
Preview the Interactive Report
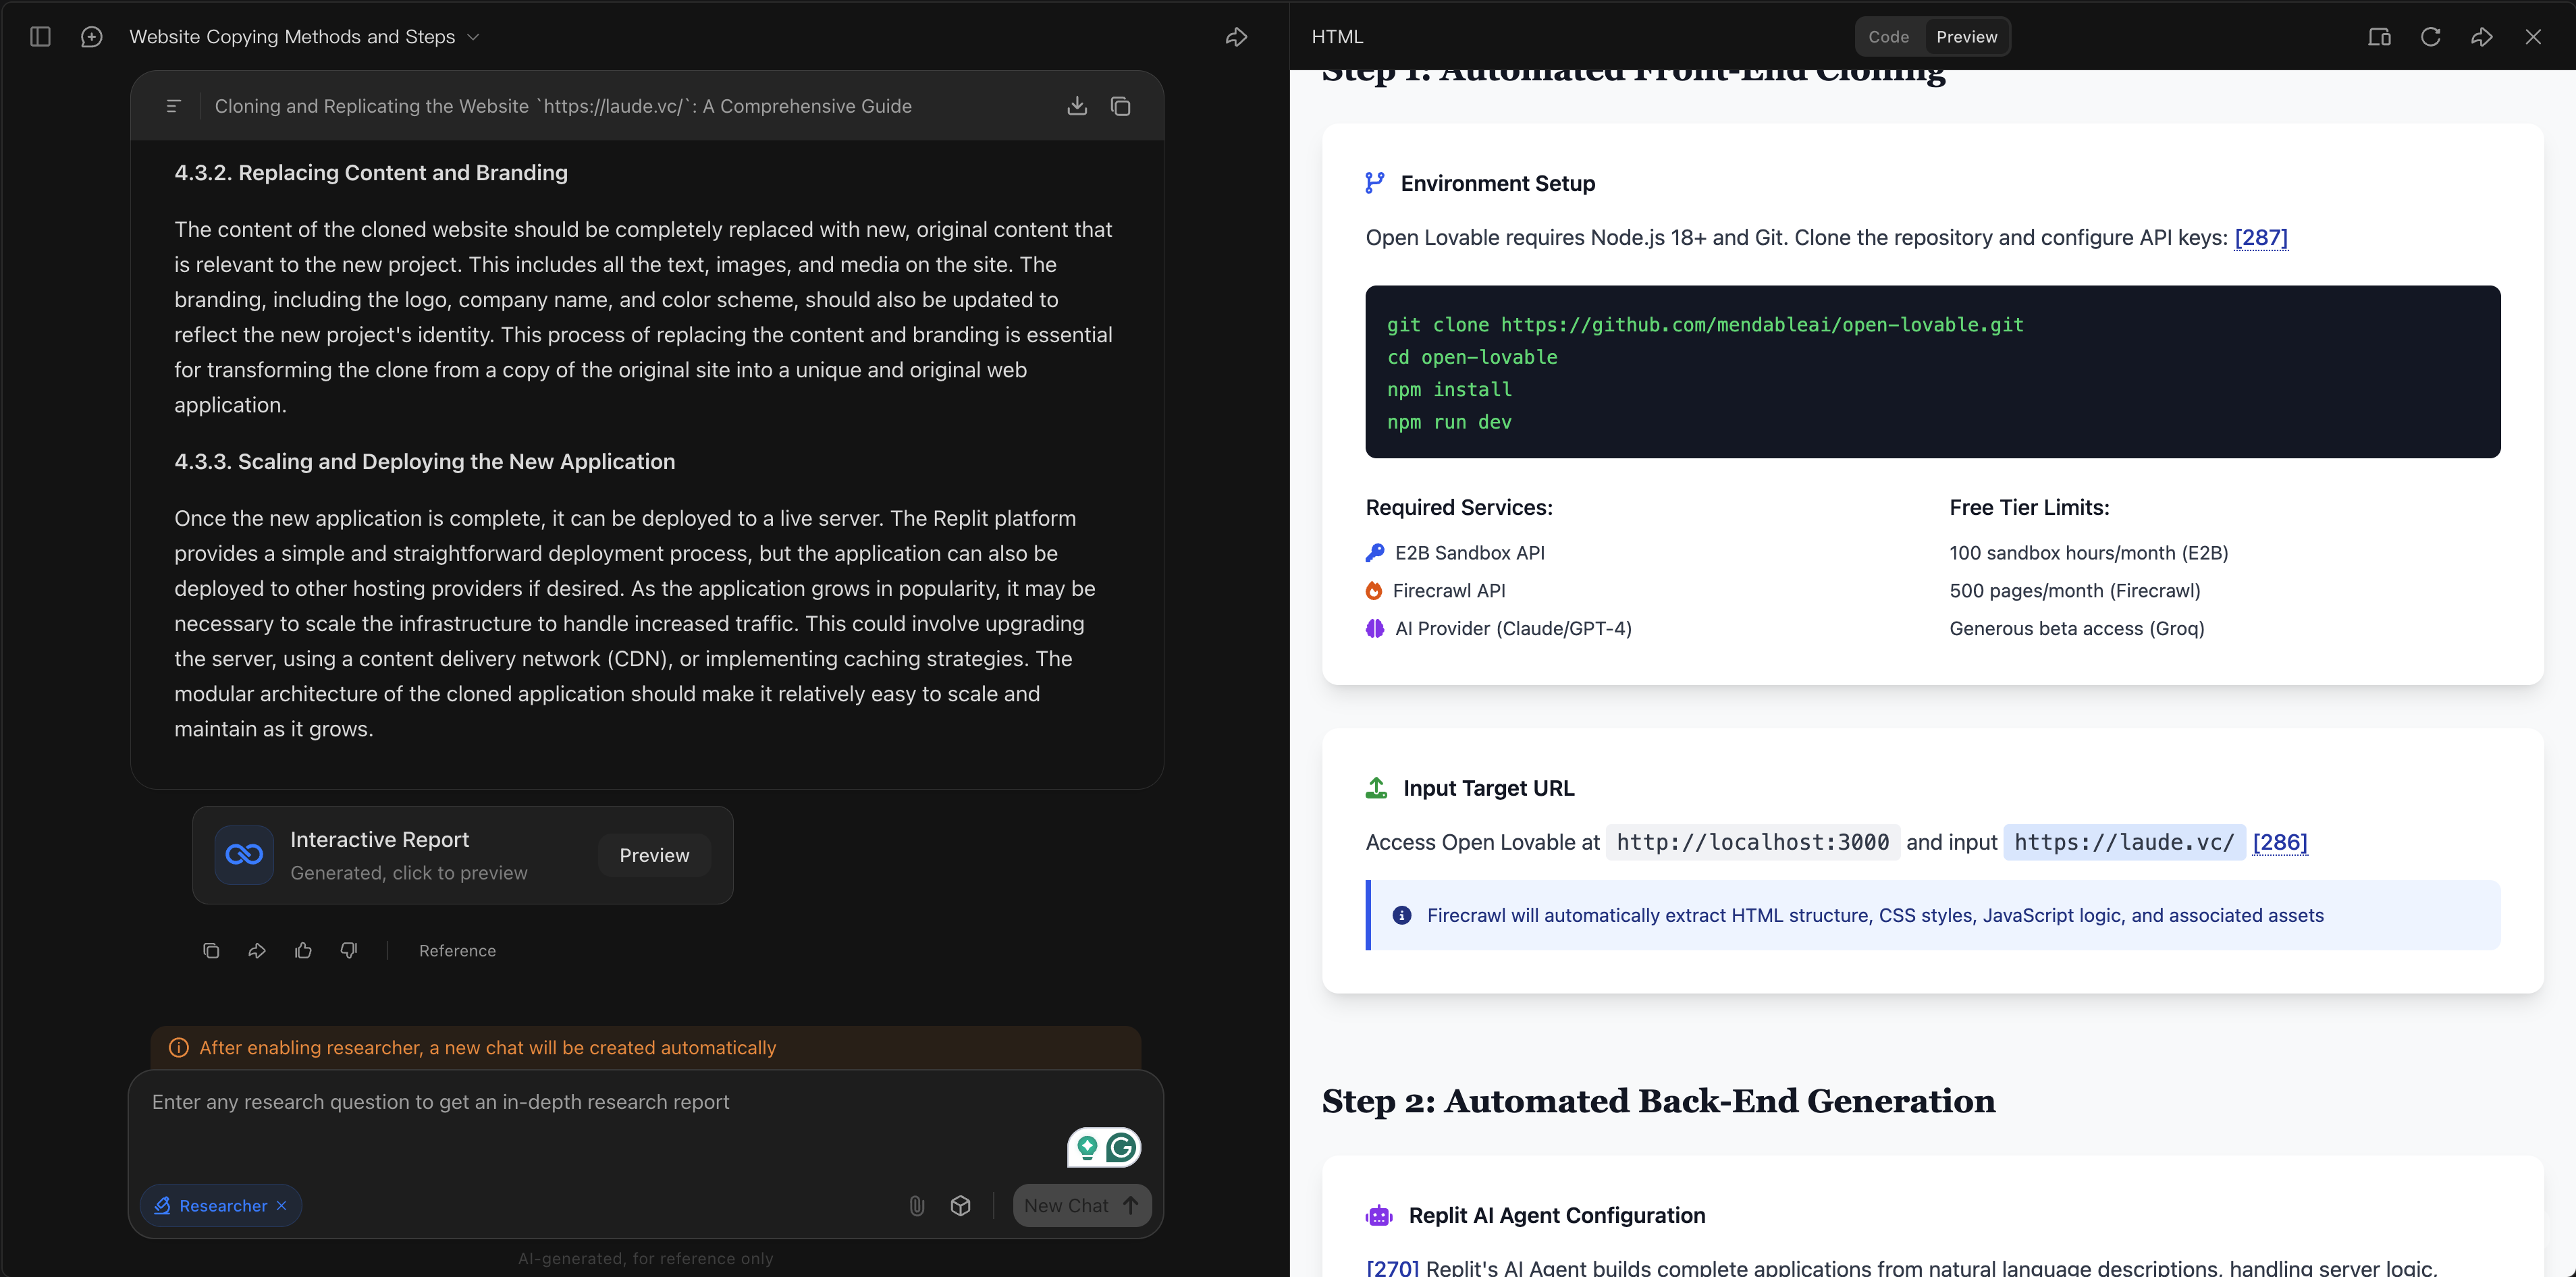[x=654, y=855]
